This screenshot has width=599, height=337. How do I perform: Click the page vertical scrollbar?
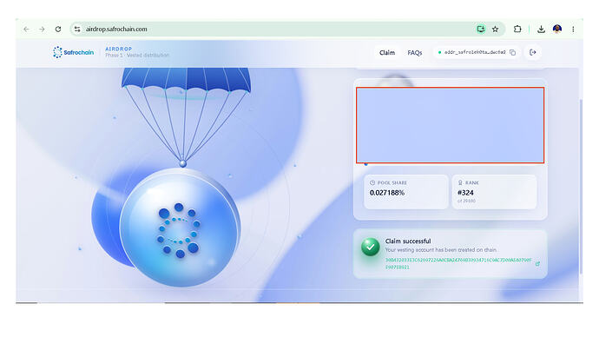pos(581,186)
